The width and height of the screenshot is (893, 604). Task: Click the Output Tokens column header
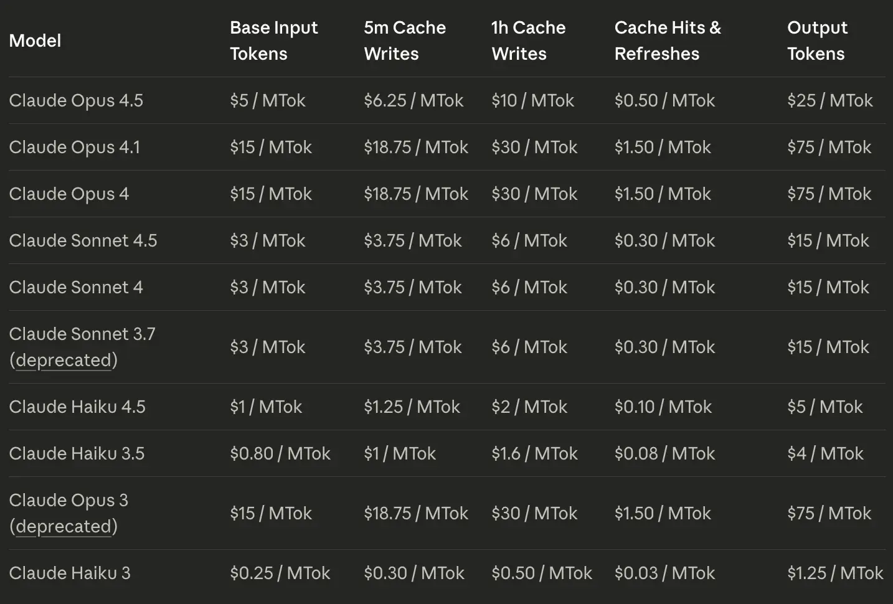pos(817,40)
